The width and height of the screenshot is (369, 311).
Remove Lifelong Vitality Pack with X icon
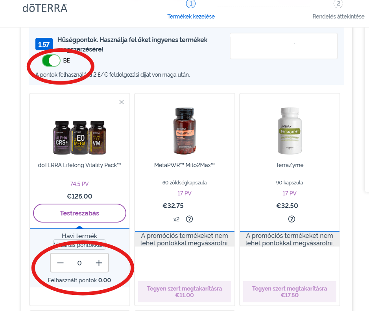tap(122, 102)
